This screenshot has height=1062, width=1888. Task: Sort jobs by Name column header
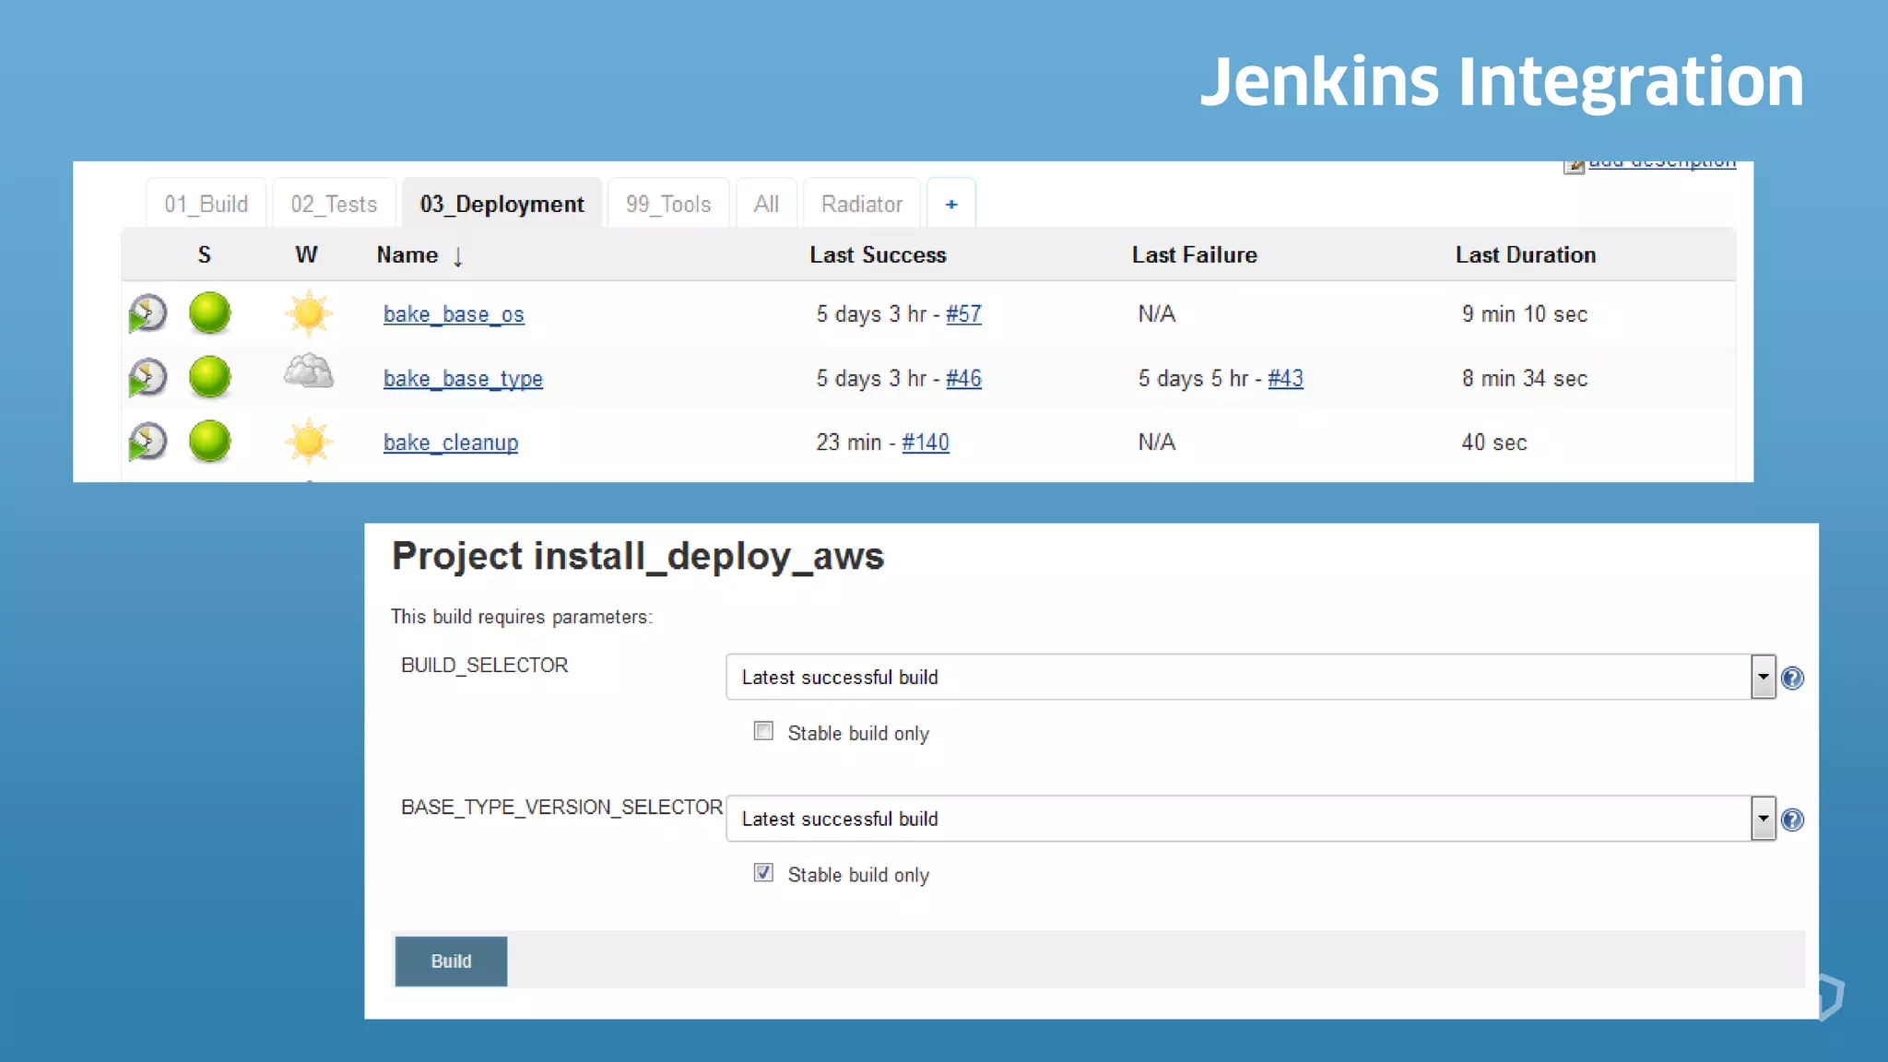pyautogui.click(x=407, y=255)
